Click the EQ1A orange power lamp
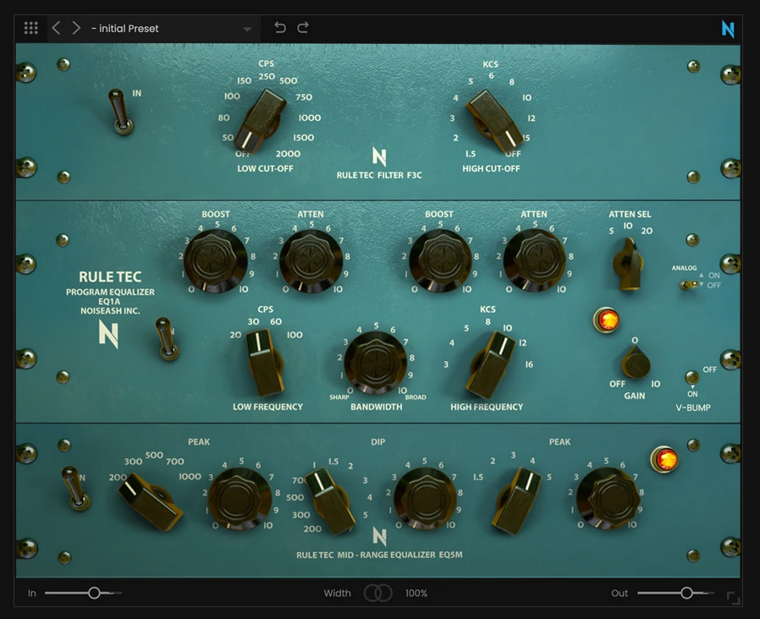 (x=607, y=320)
